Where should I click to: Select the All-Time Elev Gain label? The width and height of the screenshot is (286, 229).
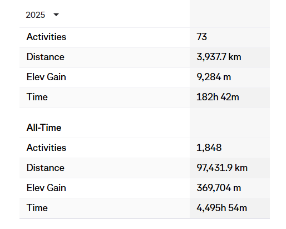click(46, 188)
